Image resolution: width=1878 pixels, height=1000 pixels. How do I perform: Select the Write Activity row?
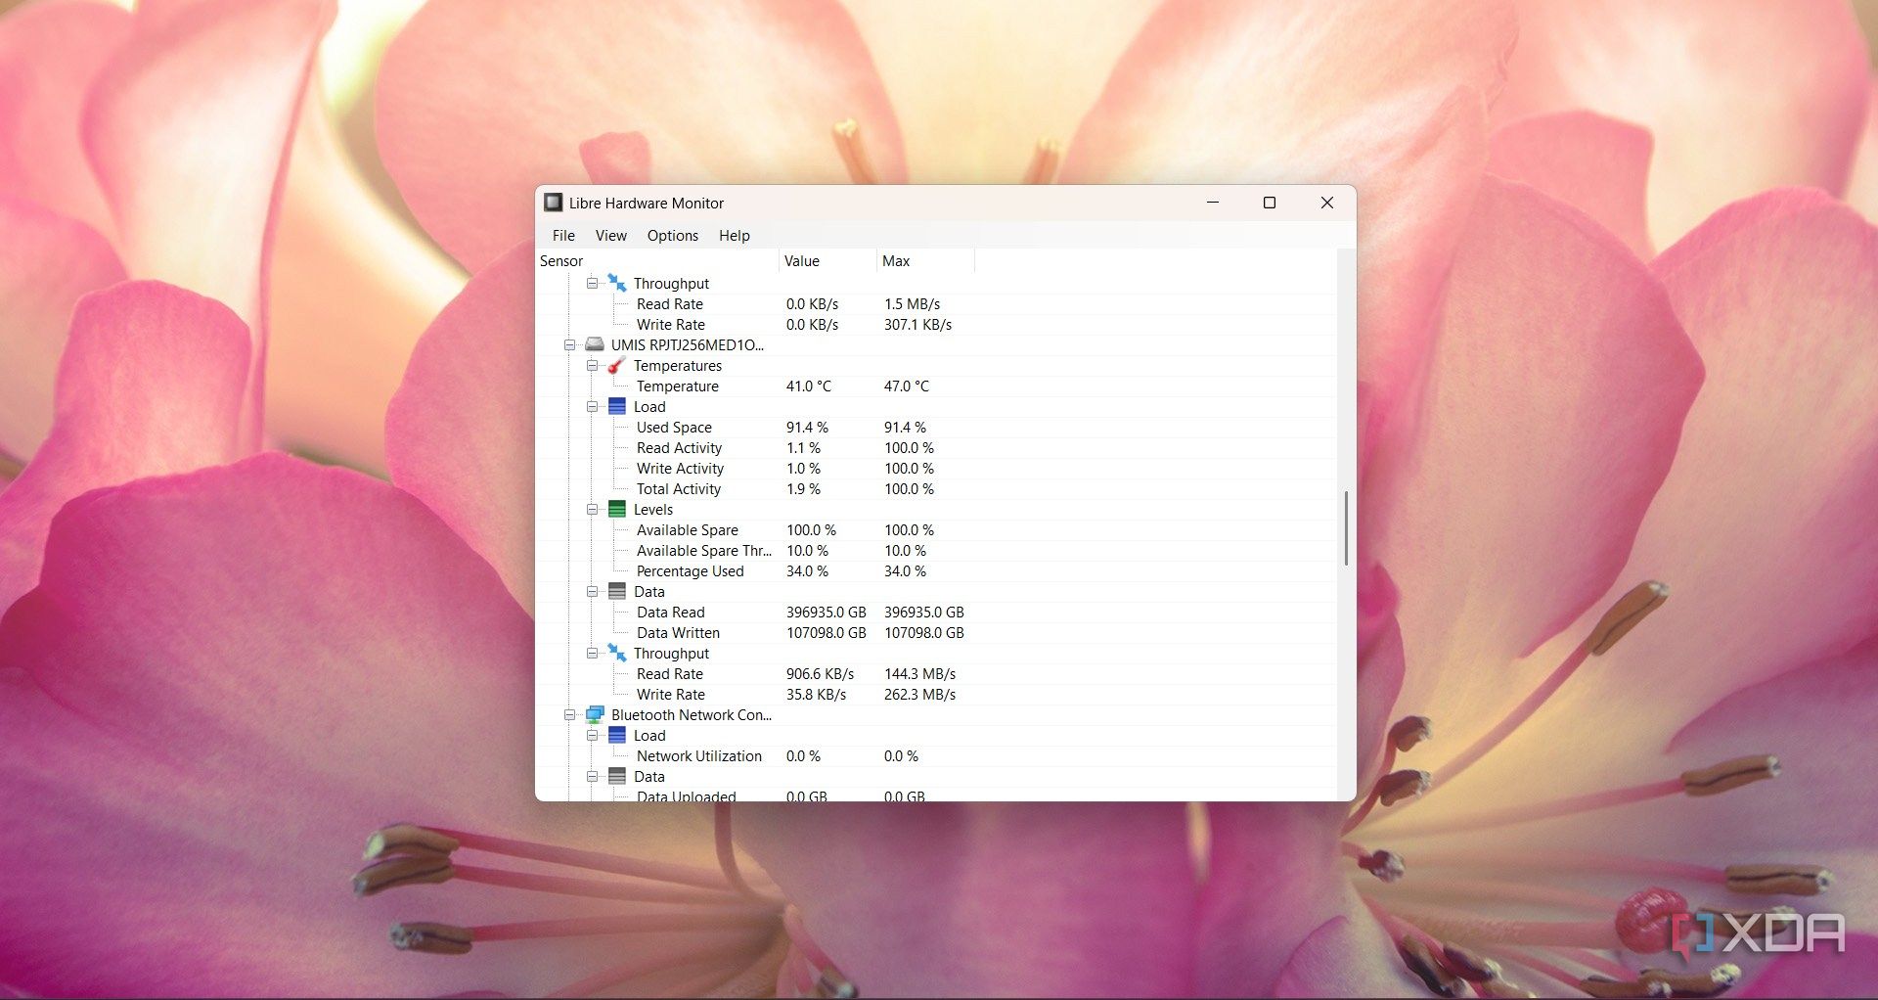[x=936, y=469]
